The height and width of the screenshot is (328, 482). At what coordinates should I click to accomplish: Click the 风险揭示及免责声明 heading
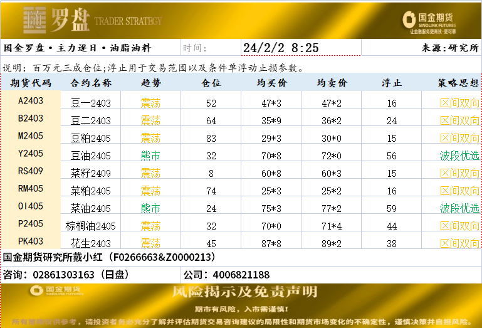point(244,292)
